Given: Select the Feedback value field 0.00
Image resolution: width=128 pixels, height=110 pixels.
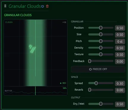Looking at the screenshot, I should click(x=120, y=61).
